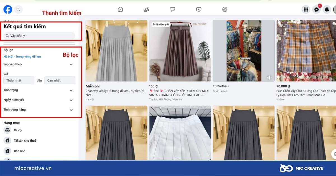
Task: Open the notifications bell icon
Action: pos(327,9)
